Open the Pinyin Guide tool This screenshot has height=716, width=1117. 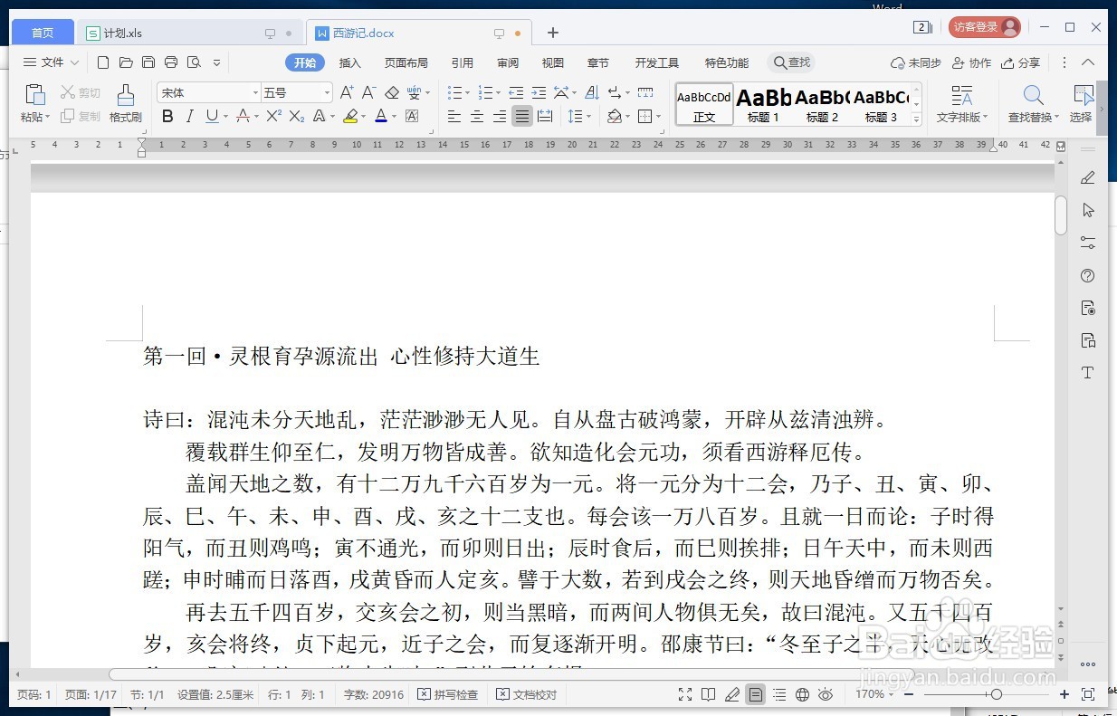[415, 93]
